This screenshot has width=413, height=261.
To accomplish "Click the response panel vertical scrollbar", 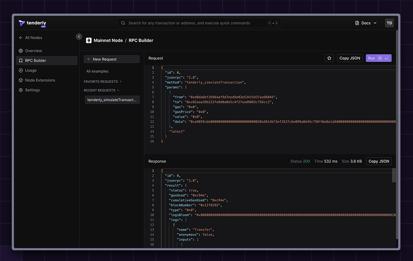I will point(394,176).
